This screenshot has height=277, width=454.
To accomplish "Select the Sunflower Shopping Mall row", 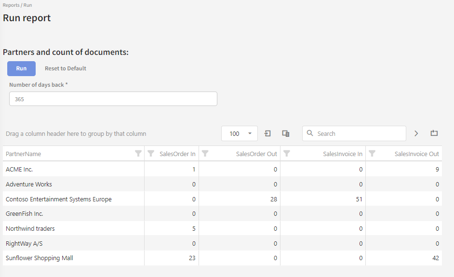I will pyautogui.click(x=40, y=258).
